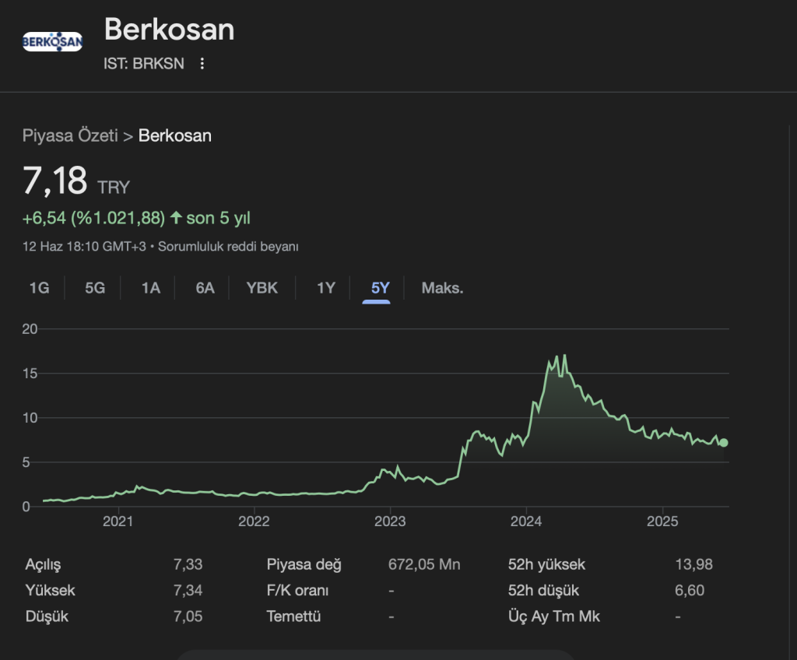This screenshot has height=660, width=797.
Task: Click the Üç Ay Tm Mk label
Action: (x=554, y=616)
